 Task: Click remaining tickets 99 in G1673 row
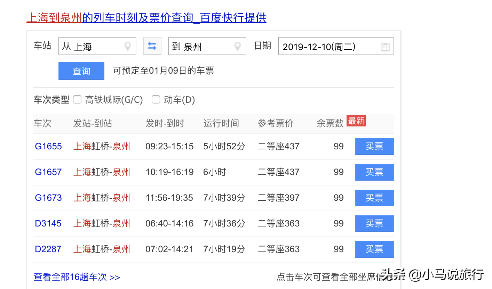(339, 198)
